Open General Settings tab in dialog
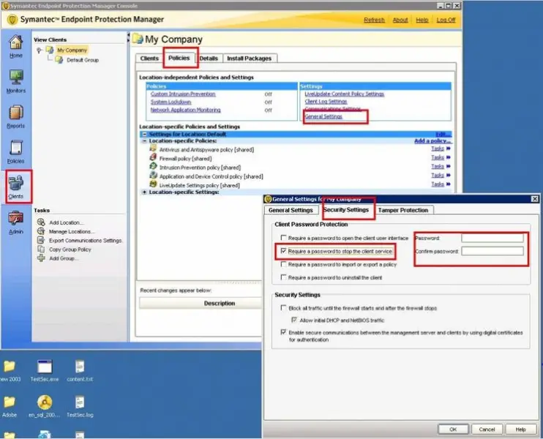This screenshot has height=439, width=543. click(x=291, y=210)
